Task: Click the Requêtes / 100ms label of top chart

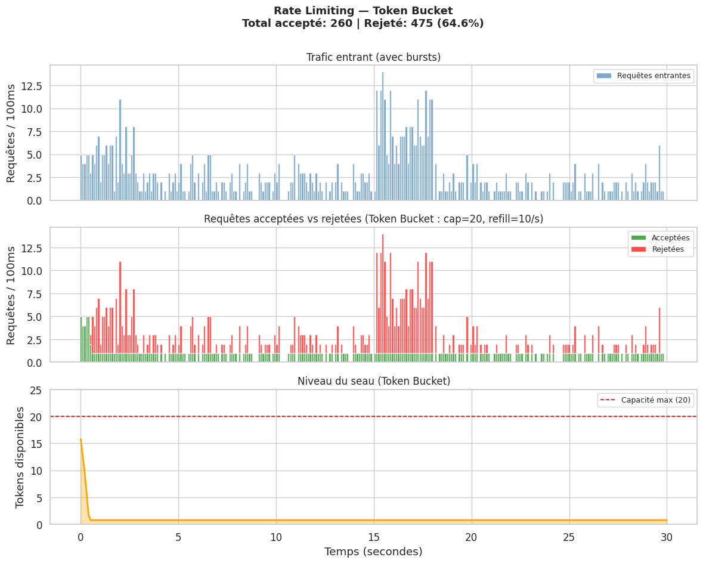Action: [x=11, y=132]
